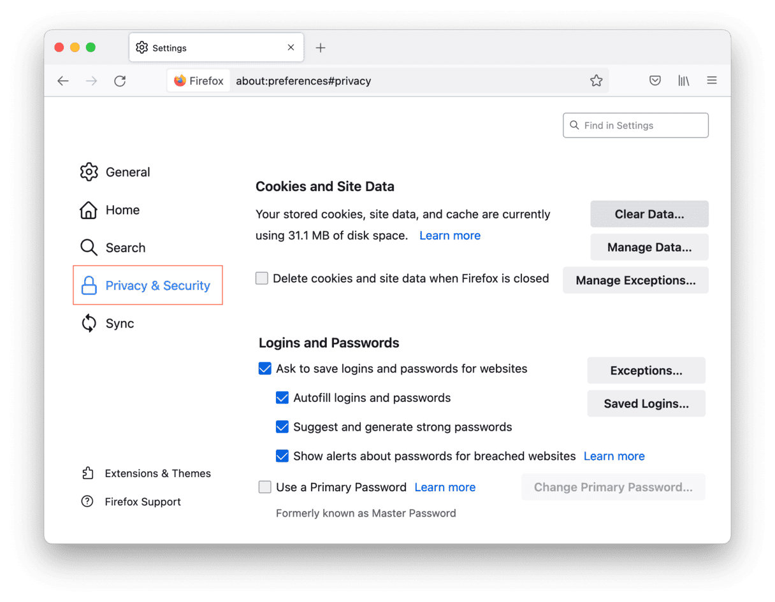Click the reload page icon
The width and height of the screenshot is (775, 602).
(x=120, y=81)
